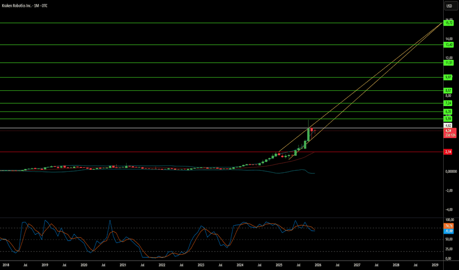Screen dimensions: 459x270
Task: Select the 9,97 horizontal line label
Action: pos(448,78)
